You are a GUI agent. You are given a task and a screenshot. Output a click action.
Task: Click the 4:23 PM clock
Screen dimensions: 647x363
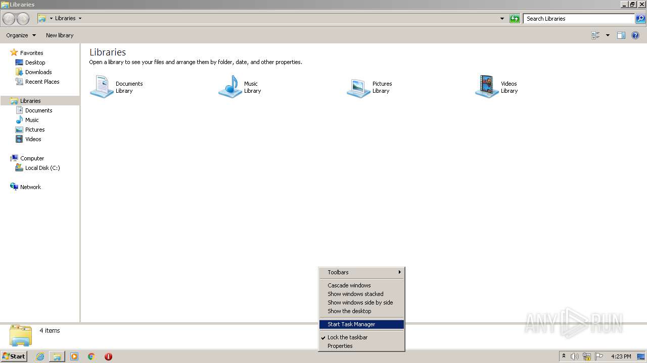pyautogui.click(x=621, y=356)
